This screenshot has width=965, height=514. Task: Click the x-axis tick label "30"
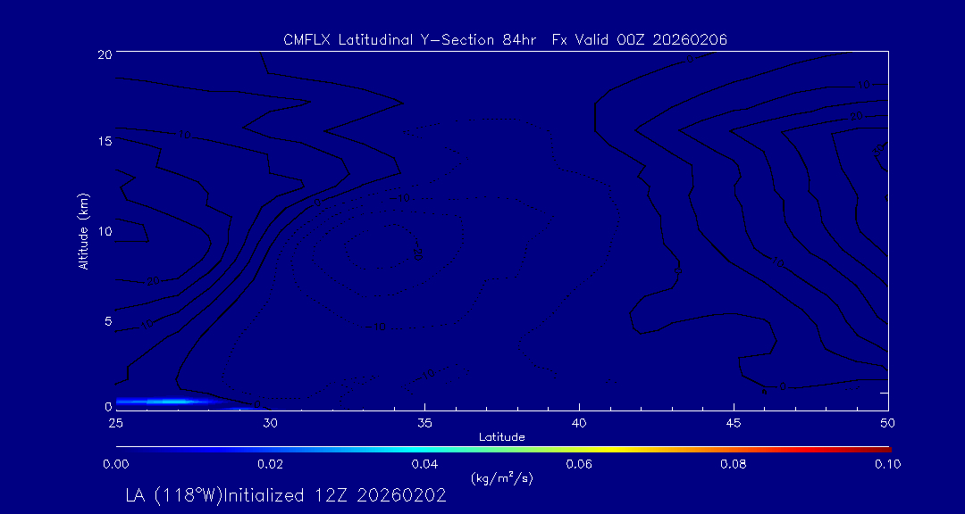tap(270, 423)
